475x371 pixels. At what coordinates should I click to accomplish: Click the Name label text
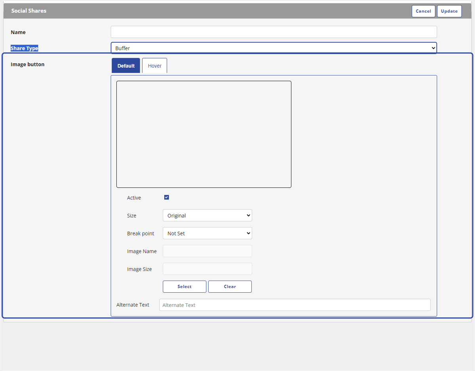pyautogui.click(x=18, y=32)
